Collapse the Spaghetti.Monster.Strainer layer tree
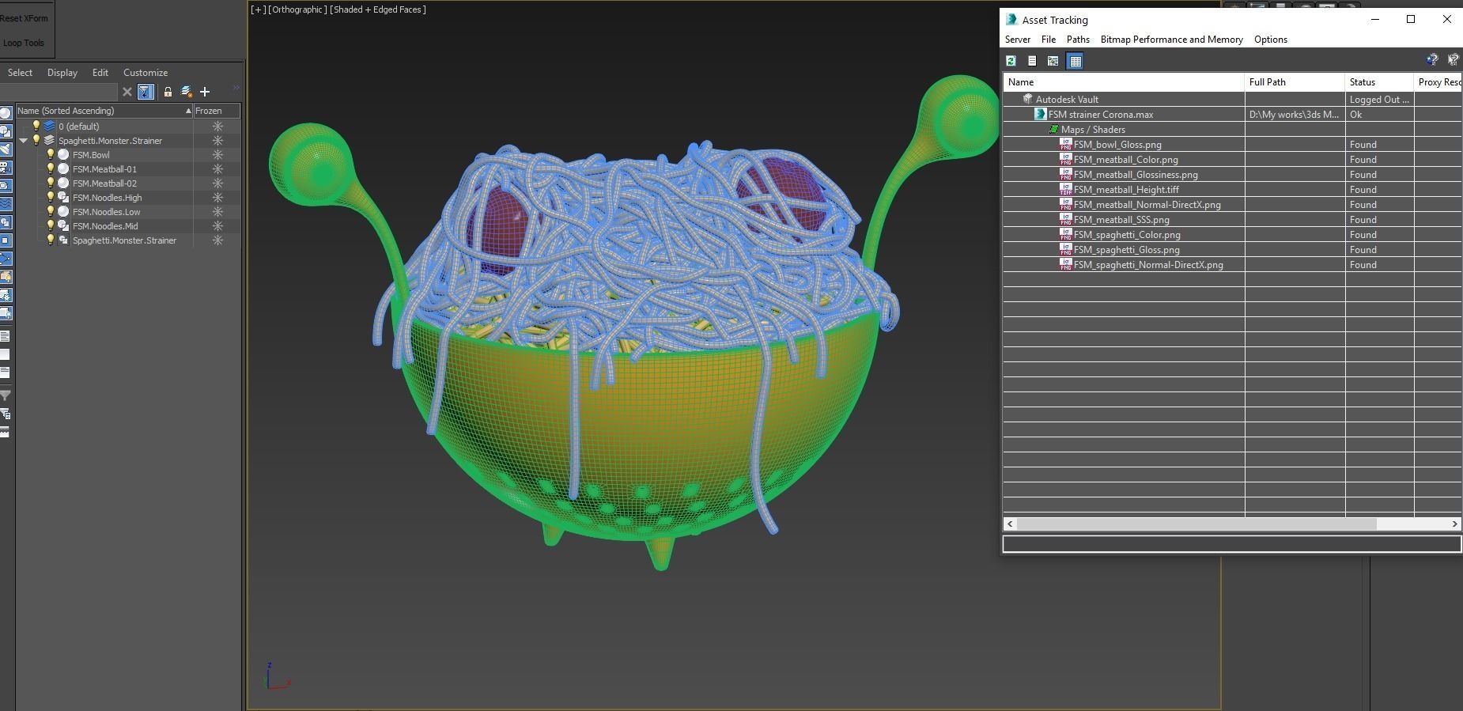This screenshot has height=711, width=1463. pyautogui.click(x=24, y=141)
